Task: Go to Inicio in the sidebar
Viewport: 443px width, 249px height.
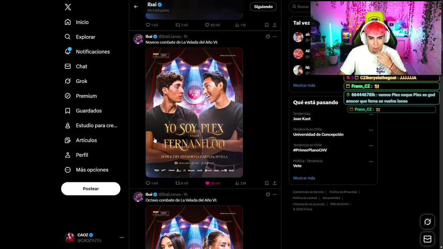Action: tap(76, 22)
